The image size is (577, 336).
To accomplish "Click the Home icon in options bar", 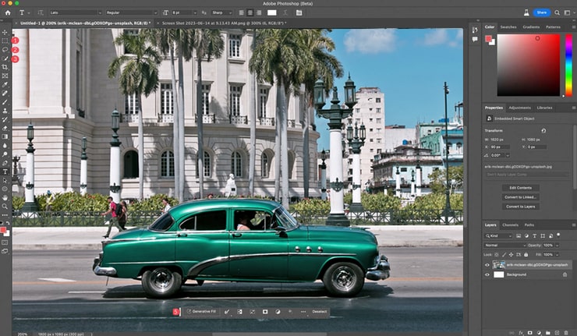I will (7, 12).
